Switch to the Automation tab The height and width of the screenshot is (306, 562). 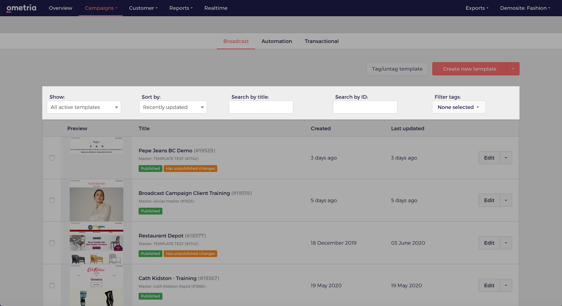277,41
